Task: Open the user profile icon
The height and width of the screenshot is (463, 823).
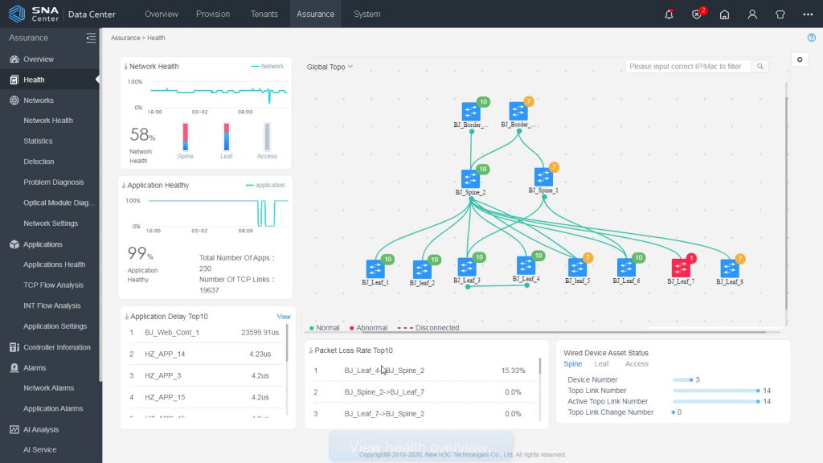Action: click(x=752, y=14)
